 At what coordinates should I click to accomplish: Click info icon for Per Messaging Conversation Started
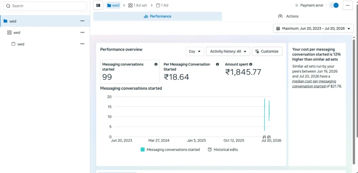[x=217, y=64]
